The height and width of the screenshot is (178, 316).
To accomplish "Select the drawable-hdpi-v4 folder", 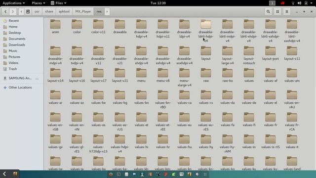I will pyautogui.click(x=141, y=29).
